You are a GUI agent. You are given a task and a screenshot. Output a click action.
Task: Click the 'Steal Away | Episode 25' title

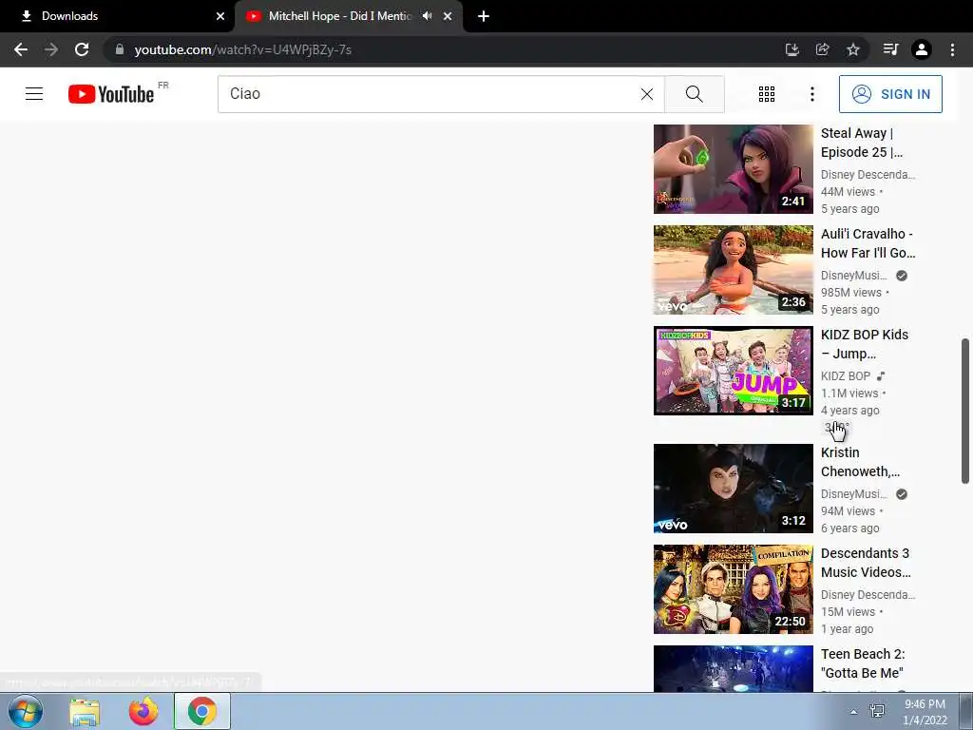(861, 143)
